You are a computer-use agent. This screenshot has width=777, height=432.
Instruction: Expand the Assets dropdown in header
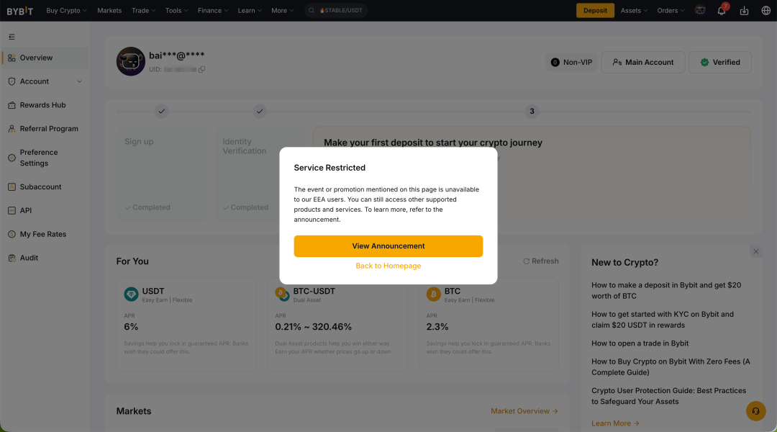pyautogui.click(x=634, y=11)
